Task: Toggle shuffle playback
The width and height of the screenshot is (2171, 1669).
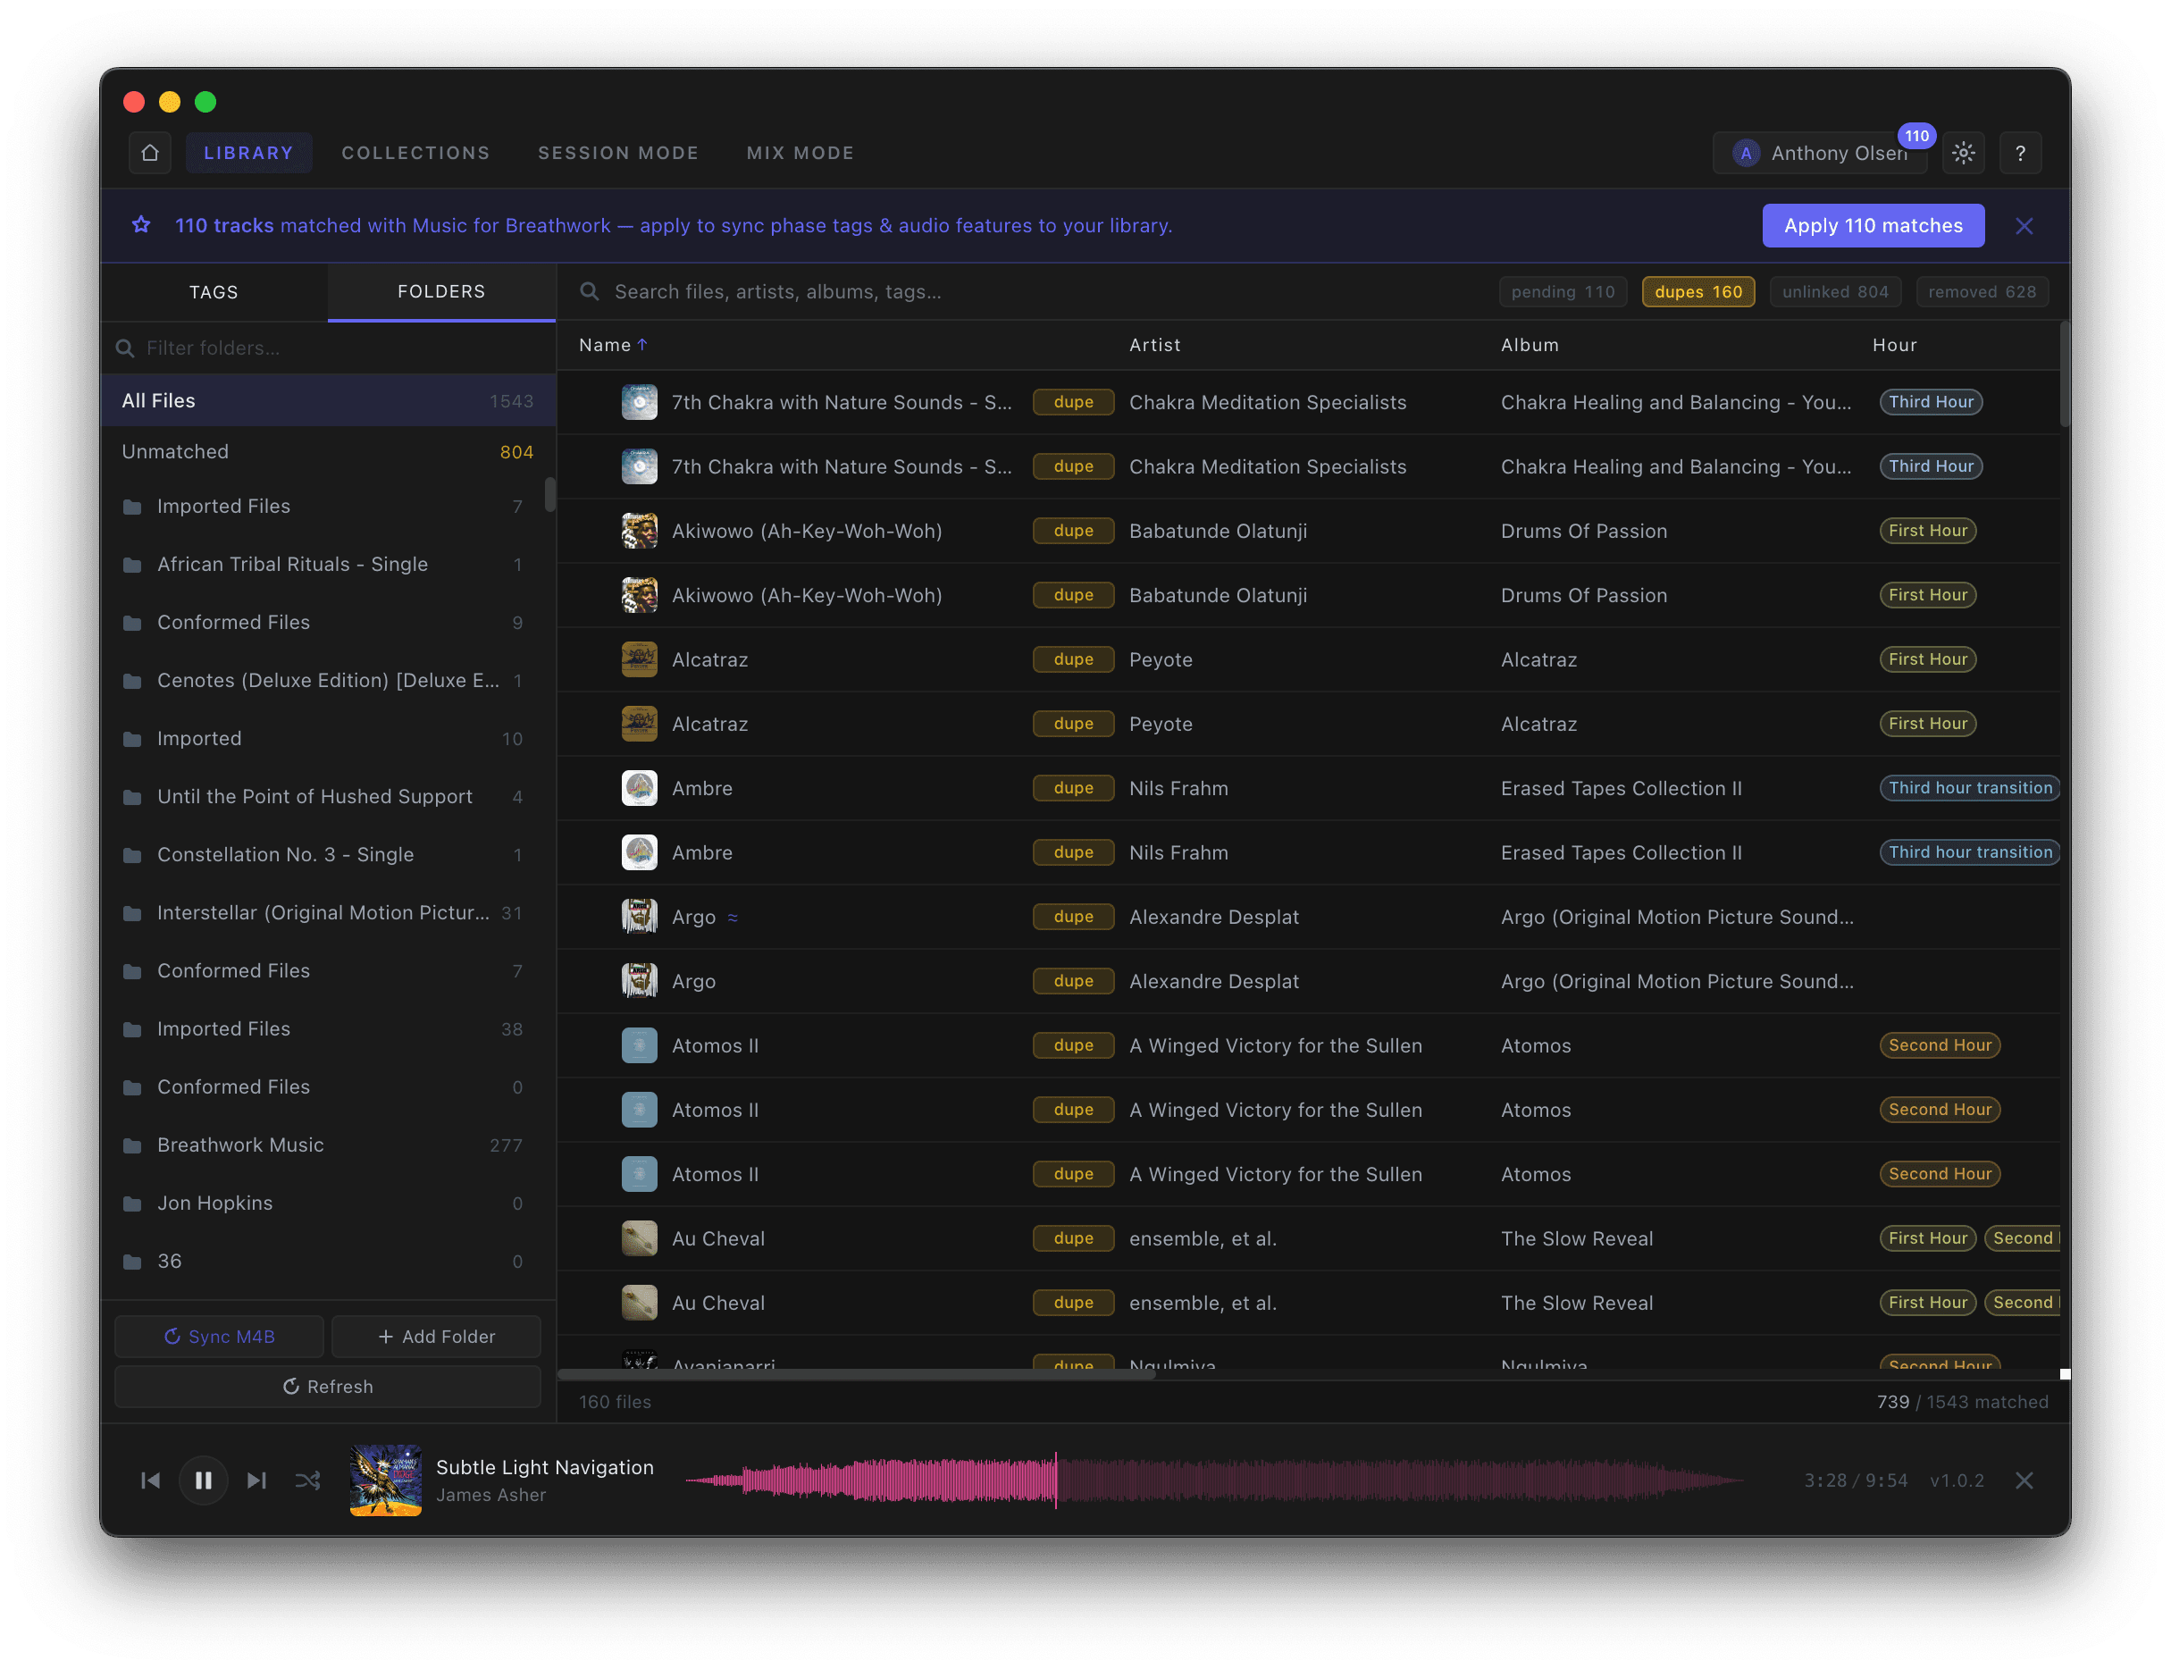Action: point(308,1480)
